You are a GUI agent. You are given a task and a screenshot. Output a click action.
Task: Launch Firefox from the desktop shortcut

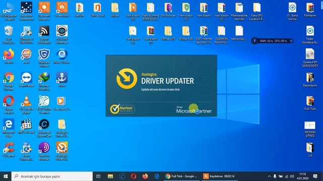pos(9,56)
